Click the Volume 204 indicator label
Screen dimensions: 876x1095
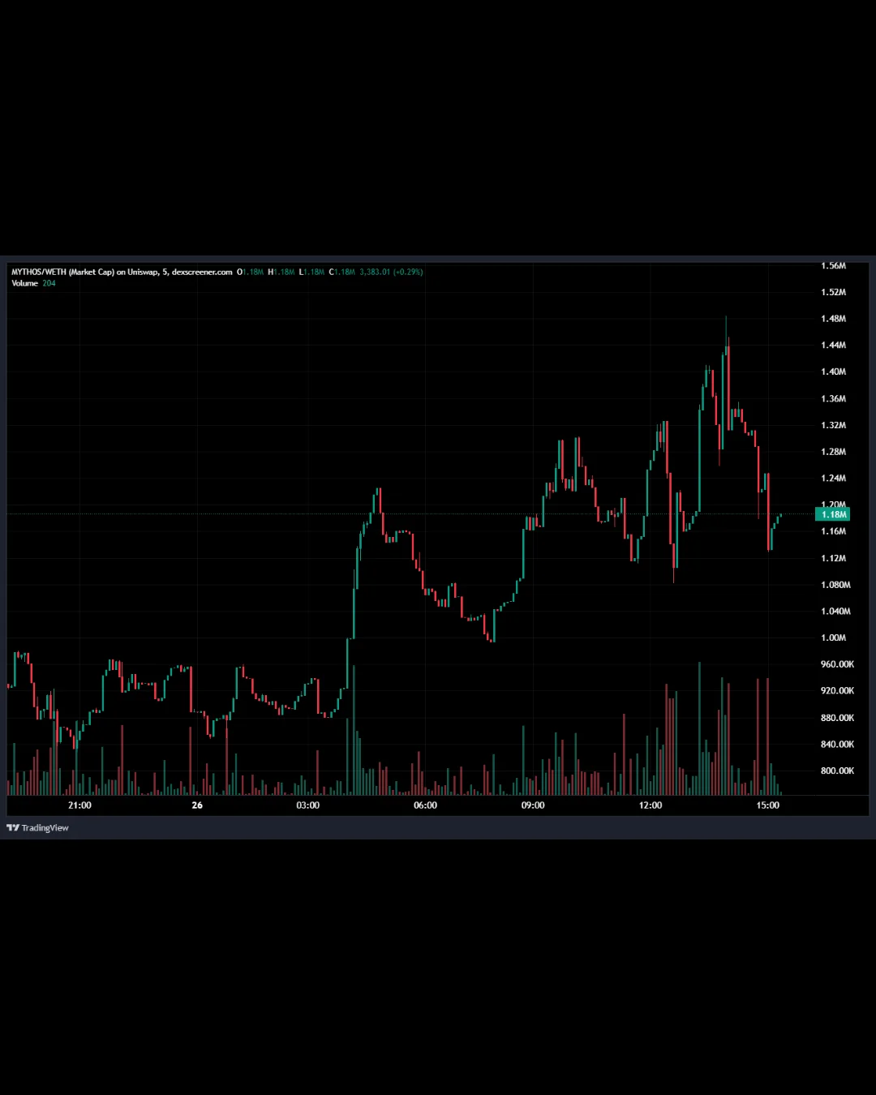tap(33, 283)
